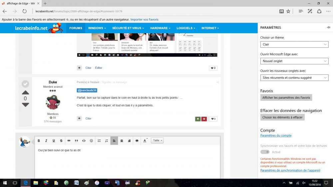Open the Windows Start menu
Viewport: 333px width, 187px height.
point(5,183)
